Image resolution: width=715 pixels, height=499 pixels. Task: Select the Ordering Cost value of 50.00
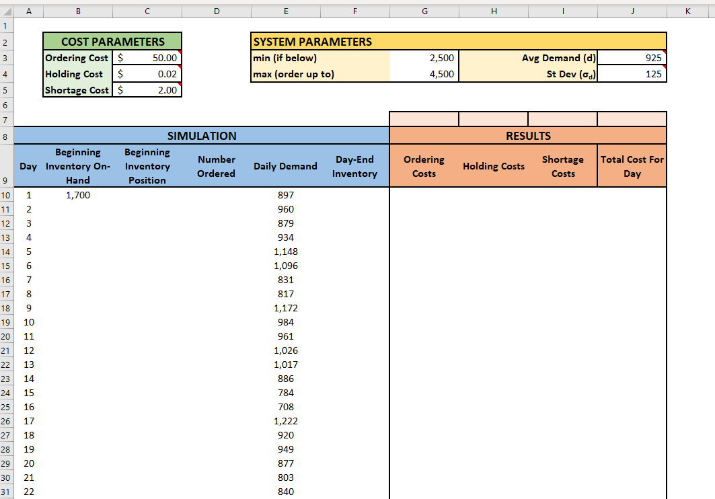pos(147,58)
